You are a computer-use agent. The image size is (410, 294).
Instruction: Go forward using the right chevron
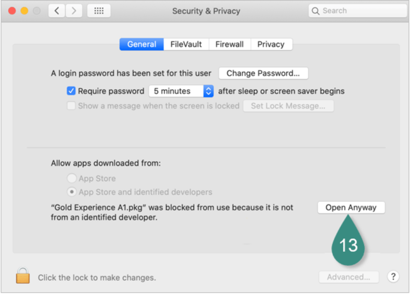(74, 11)
